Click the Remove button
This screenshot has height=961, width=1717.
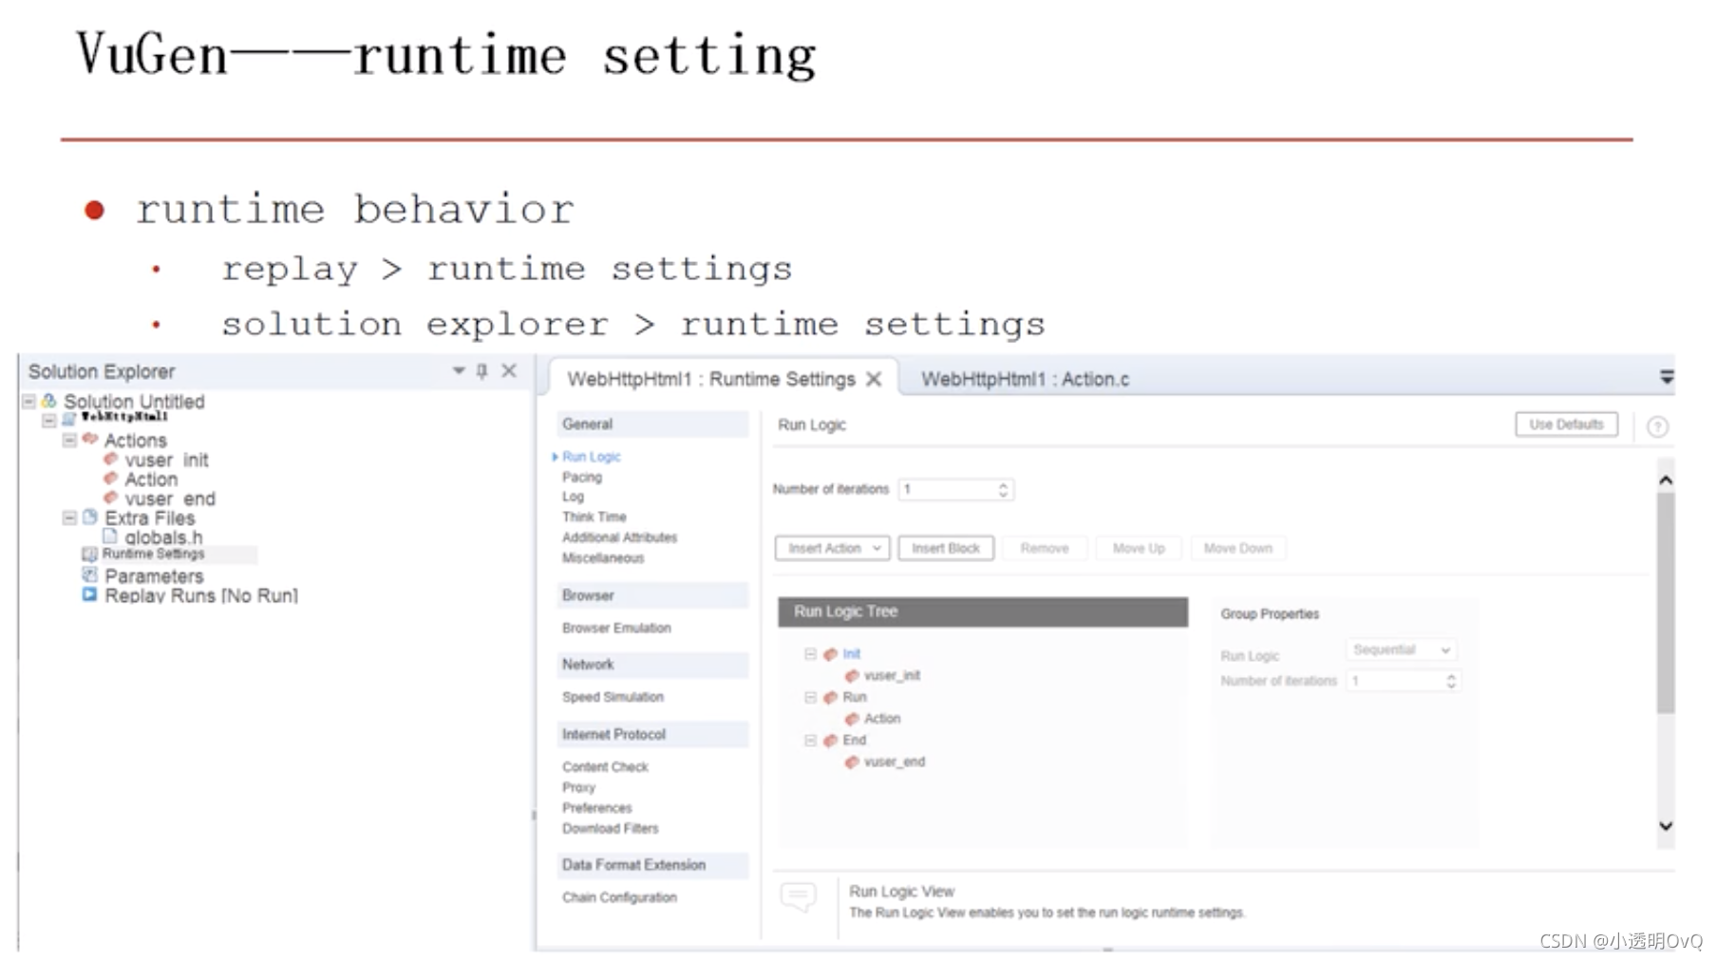(x=1045, y=548)
